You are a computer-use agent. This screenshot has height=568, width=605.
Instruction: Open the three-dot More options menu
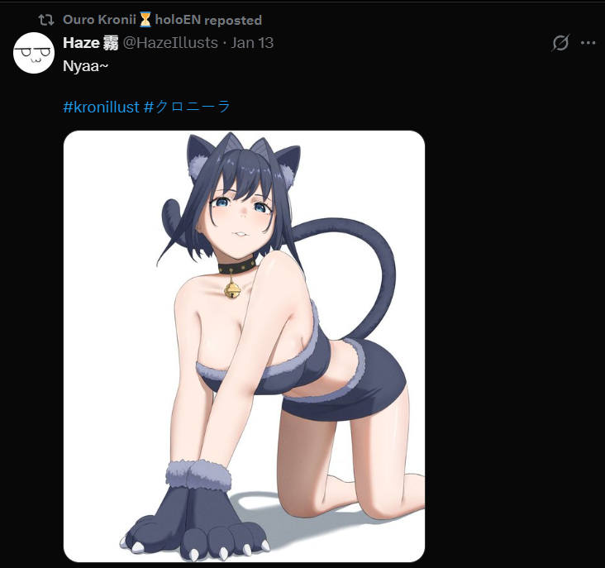[588, 43]
